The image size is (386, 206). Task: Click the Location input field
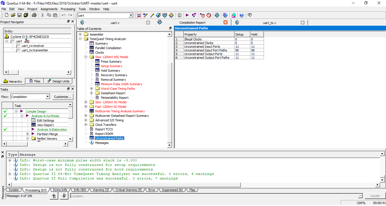tap(216, 196)
